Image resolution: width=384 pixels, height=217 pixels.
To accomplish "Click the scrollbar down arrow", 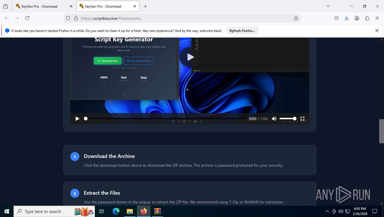I will (x=381, y=203).
